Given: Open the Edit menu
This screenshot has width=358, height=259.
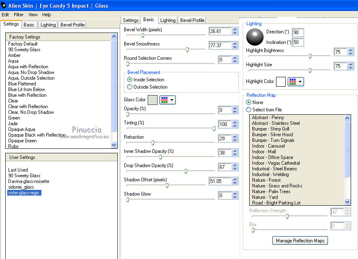Looking at the screenshot, I should click(5, 15).
